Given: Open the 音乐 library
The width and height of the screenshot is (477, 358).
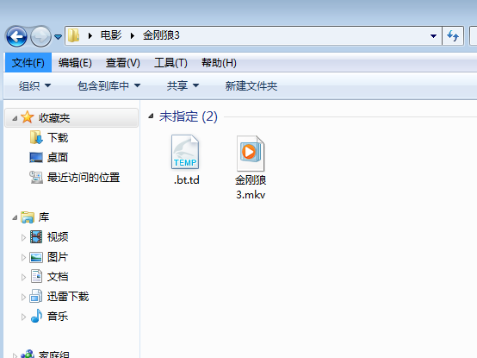Looking at the screenshot, I should pos(58,317).
